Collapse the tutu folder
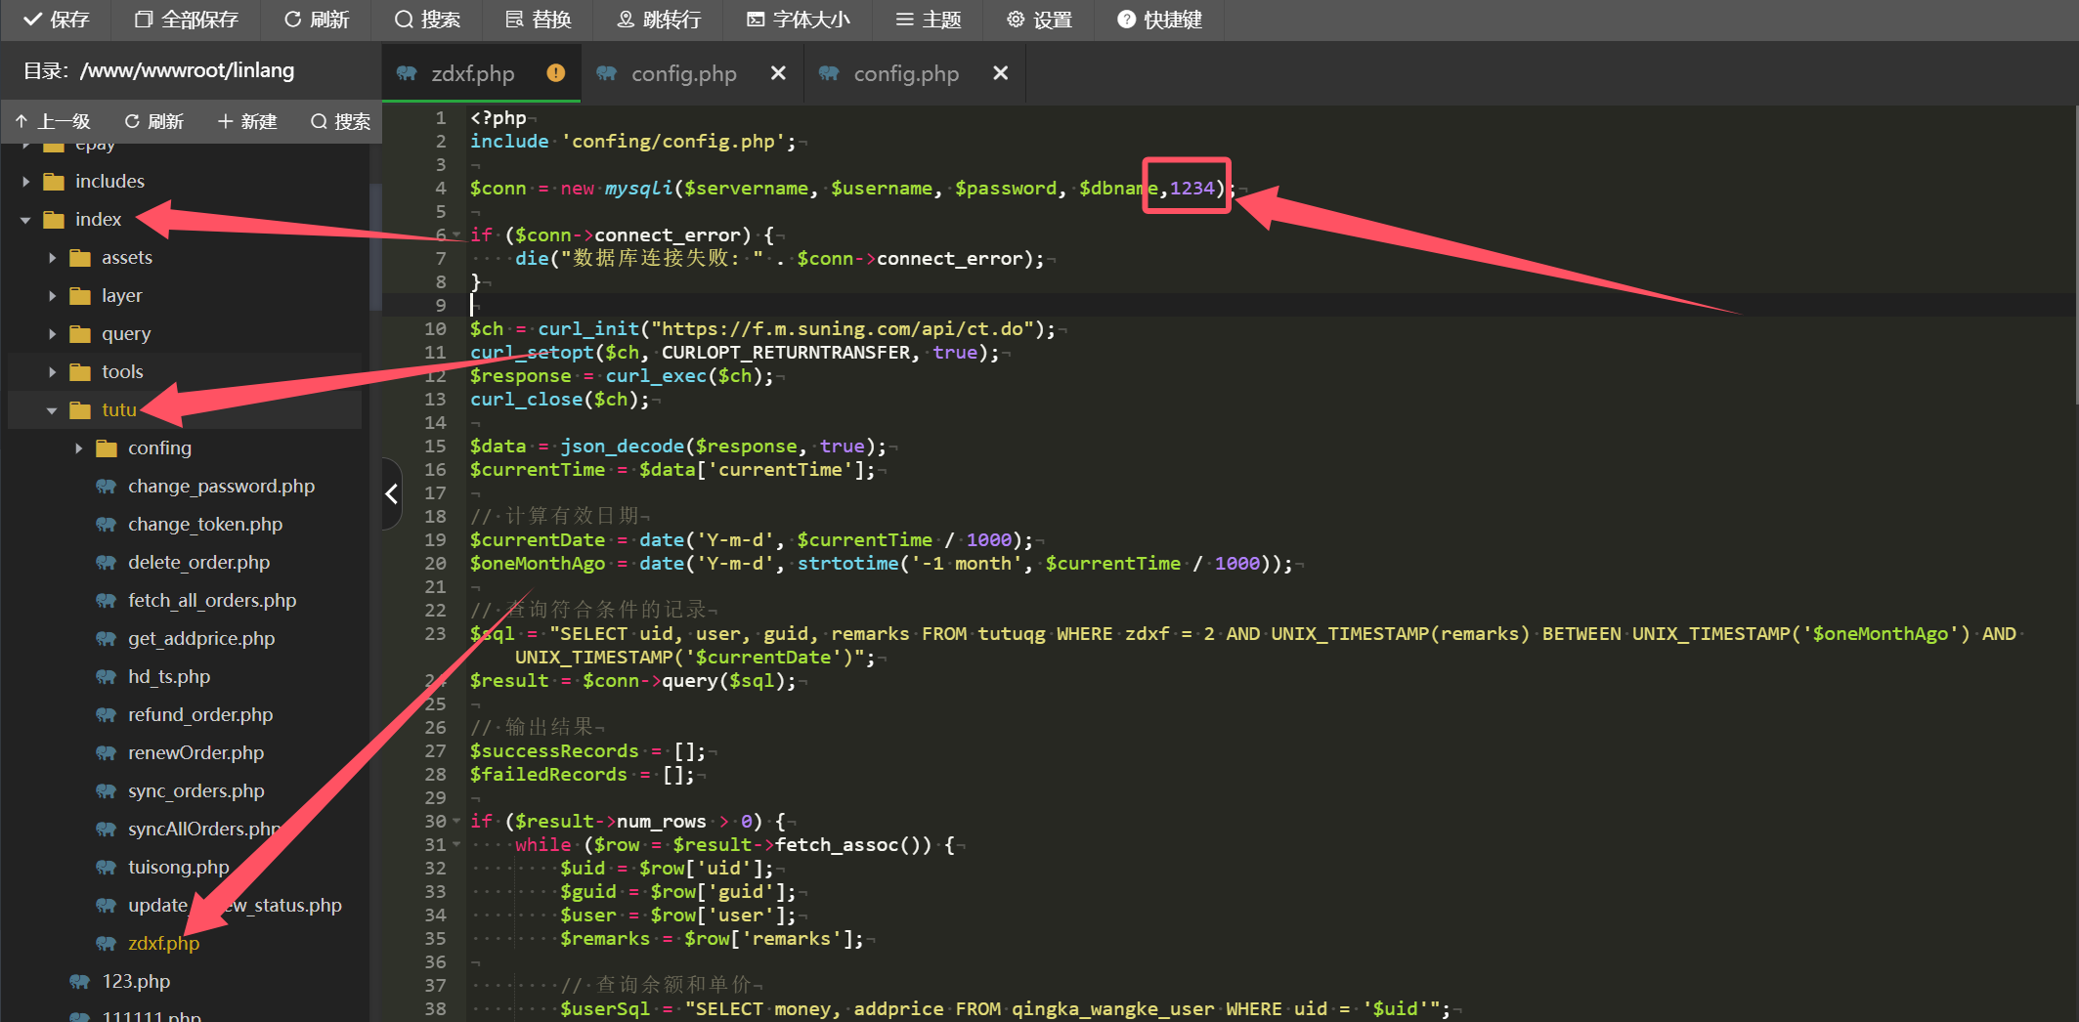The height and width of the screenshot is (1022, 2079). (x=52, y=410)
